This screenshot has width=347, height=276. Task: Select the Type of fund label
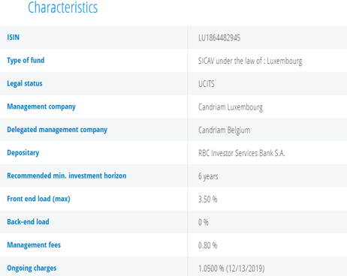click(x=26, y=61)
